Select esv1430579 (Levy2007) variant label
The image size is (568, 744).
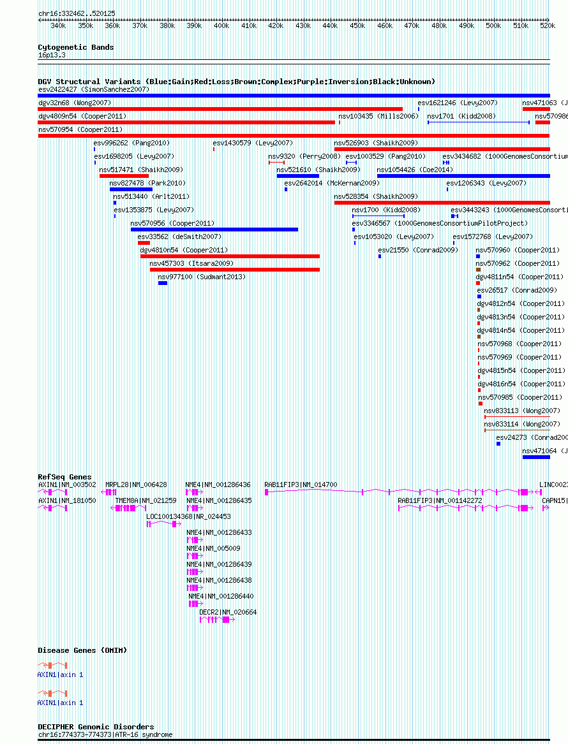[253, 142]
